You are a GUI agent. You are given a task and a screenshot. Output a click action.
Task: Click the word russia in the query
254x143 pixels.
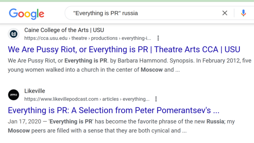[x=130, y=13]
